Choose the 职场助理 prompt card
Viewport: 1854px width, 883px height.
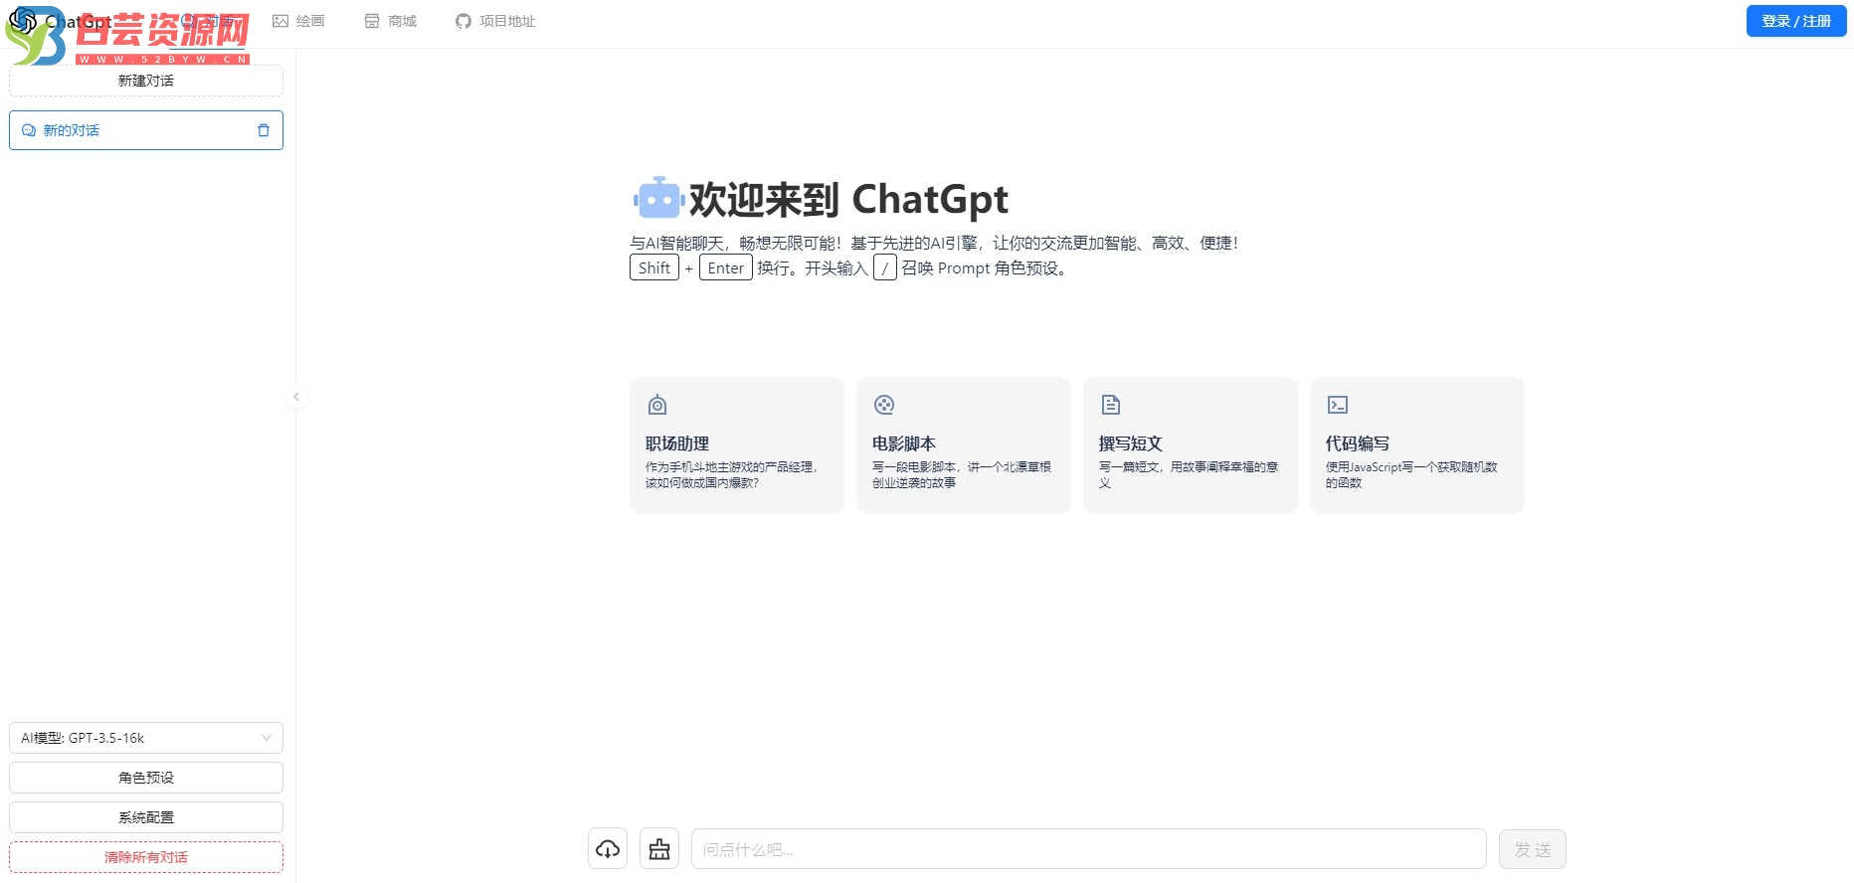[x=737, y=445]
